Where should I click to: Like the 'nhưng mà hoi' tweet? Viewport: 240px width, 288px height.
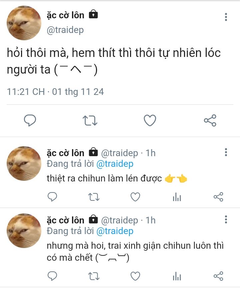(x=135, y=276)
